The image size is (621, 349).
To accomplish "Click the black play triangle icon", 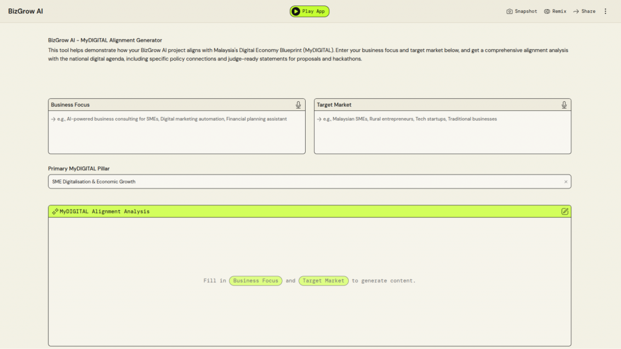I will (296, 11).
